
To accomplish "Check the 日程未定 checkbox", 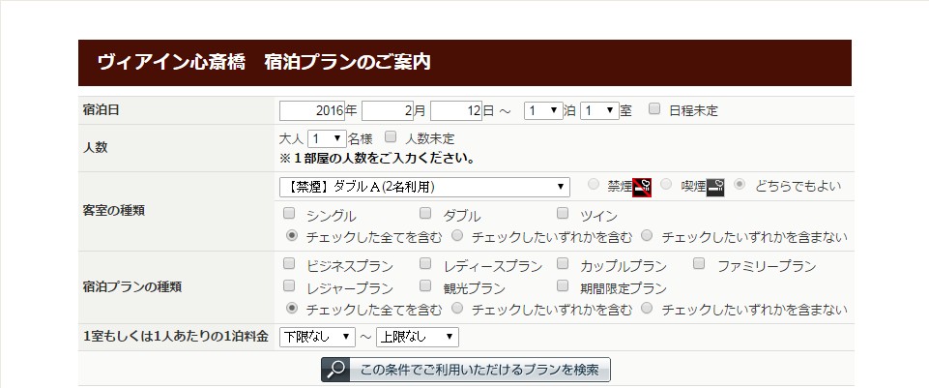I will click(654, 108).
